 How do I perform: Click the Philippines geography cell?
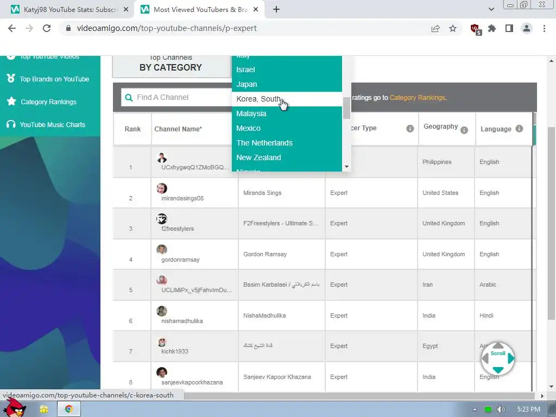(x=446, y=162)
